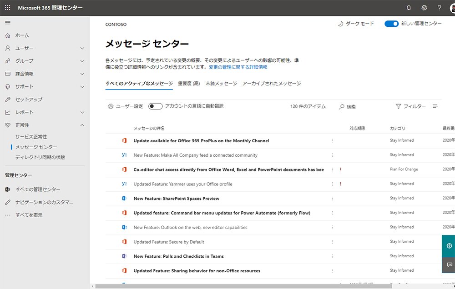
Task: Click the すべての管理センター icon
Action: pyautogui.click(x=8, y=189)
